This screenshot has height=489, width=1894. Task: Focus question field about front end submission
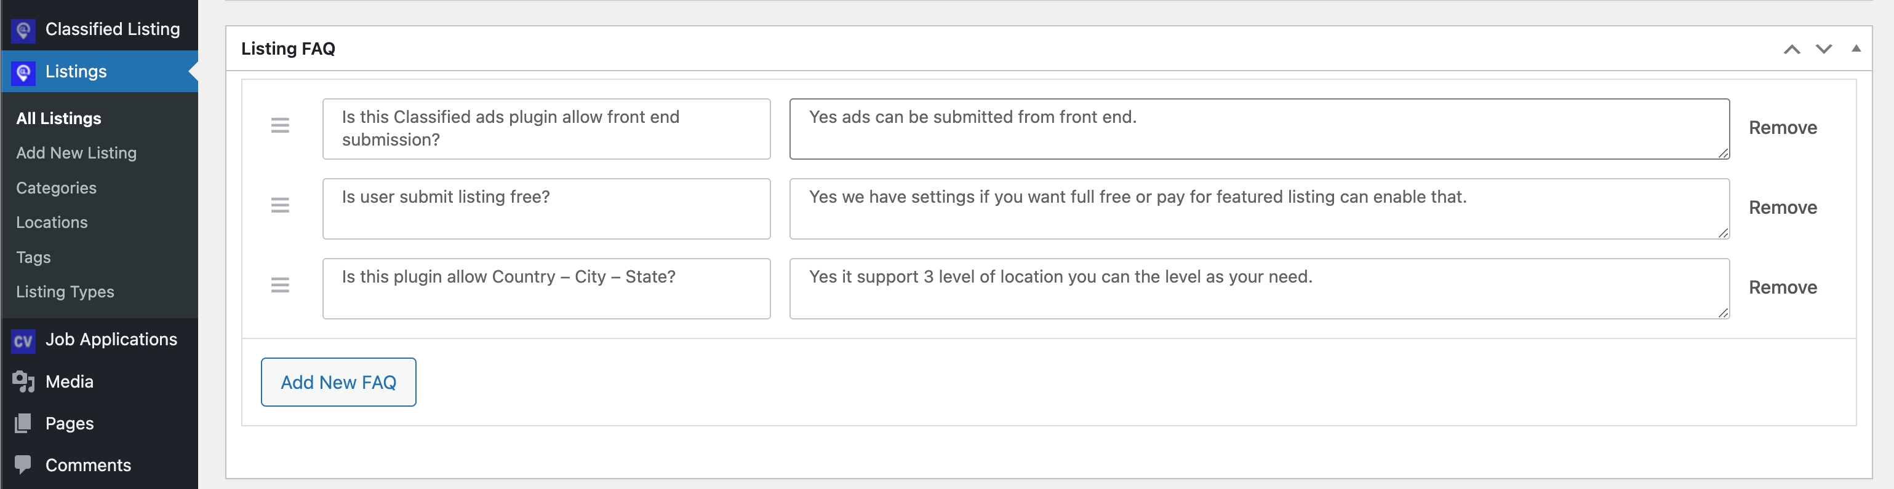point(546,129)
